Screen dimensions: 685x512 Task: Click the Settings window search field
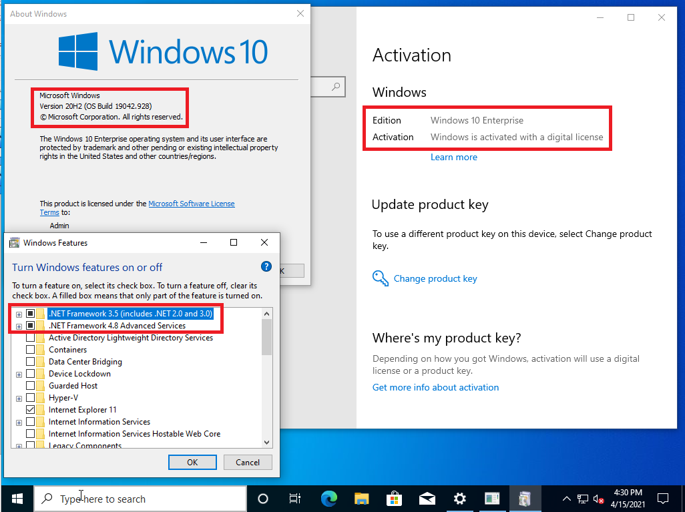point(328,87)
